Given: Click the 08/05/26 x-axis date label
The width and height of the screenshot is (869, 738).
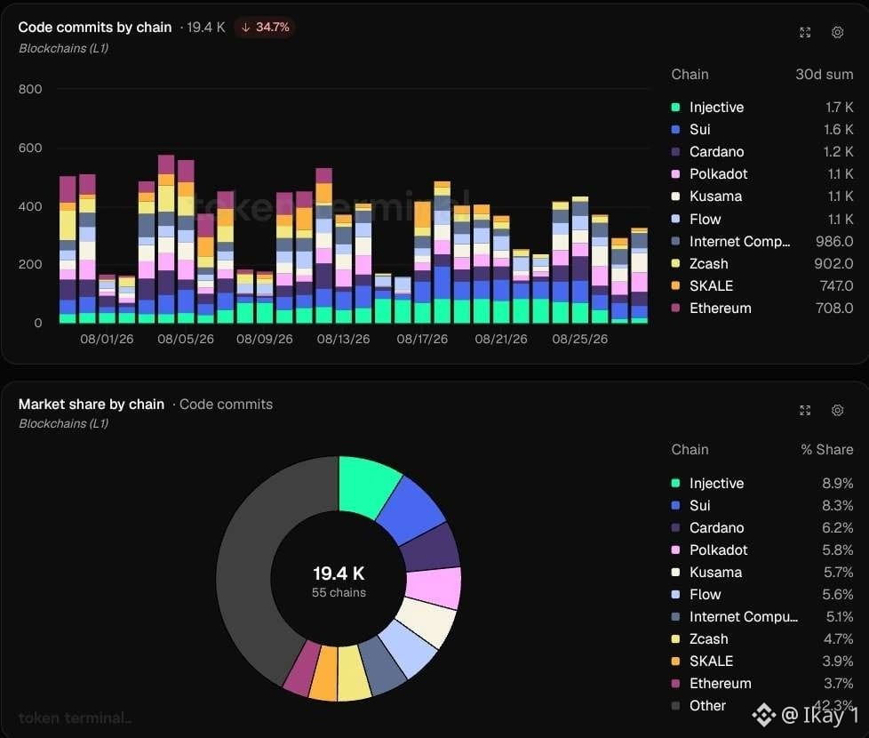Looking at the screenshot, I should [186, 339].
